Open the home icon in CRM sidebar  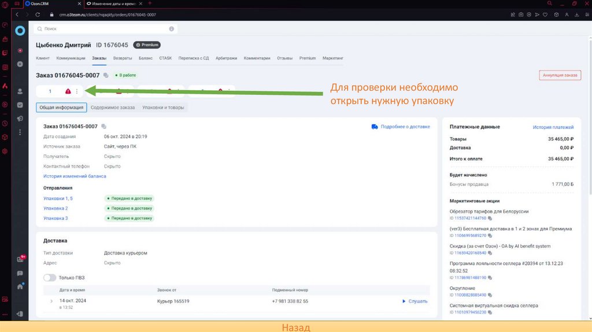point(20,286)
